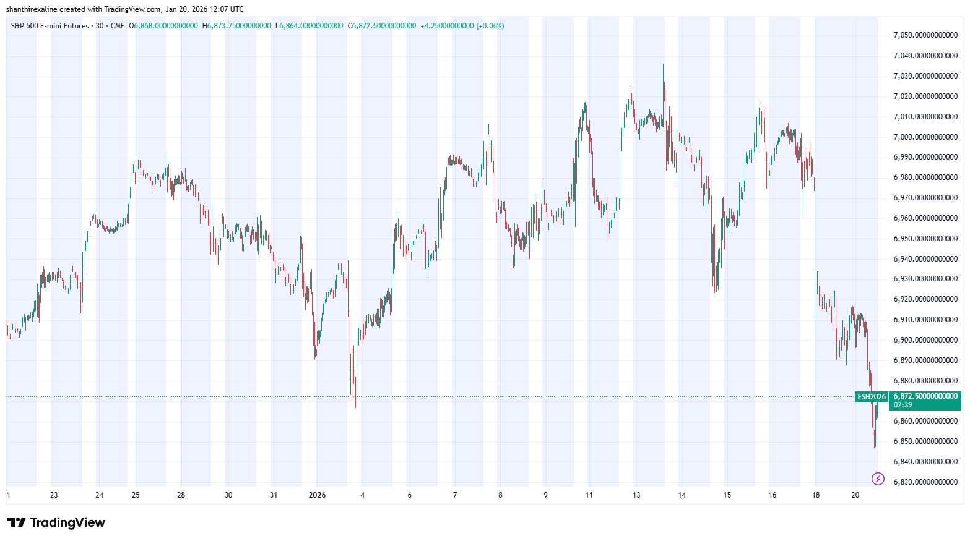
Task: Click the 7,020 price axis label
Action: point(925,96)
